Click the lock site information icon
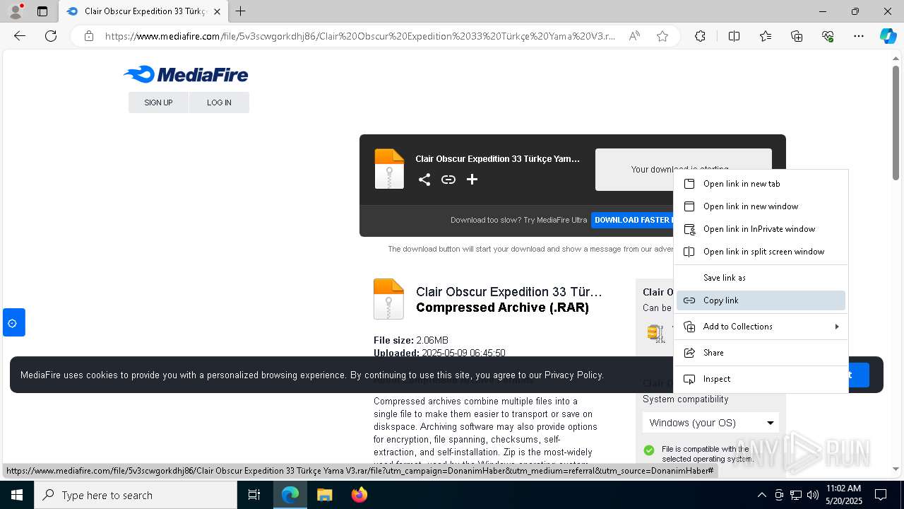This screenshot has height=509, width=904. tap(89, 36)
